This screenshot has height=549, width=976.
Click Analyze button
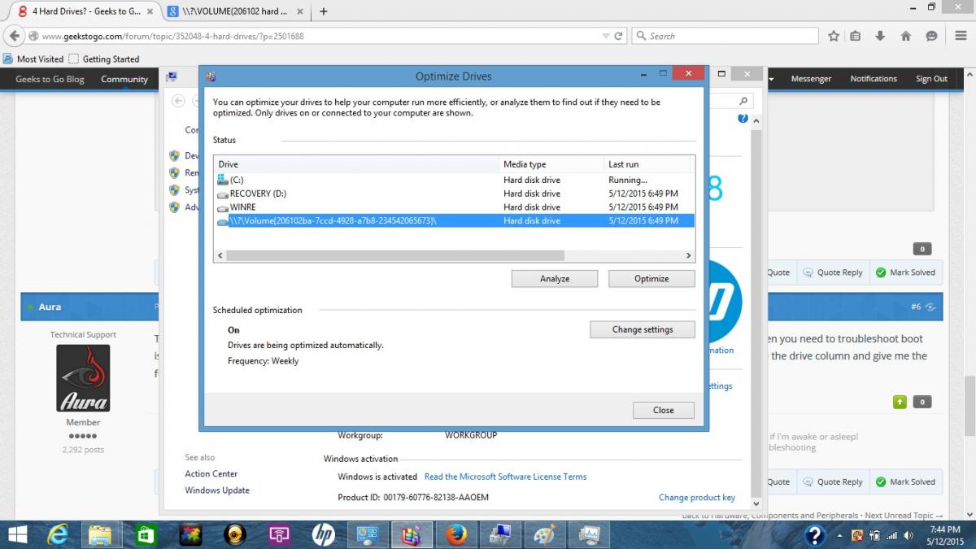pyautogui.click(x=555, y=278)
